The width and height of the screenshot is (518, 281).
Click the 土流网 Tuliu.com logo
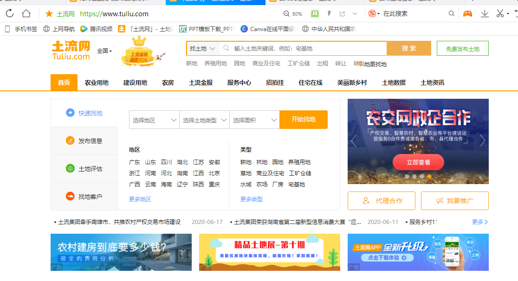click(x=71, y=50)
